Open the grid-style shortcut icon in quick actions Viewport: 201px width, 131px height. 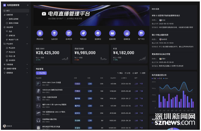69,33
